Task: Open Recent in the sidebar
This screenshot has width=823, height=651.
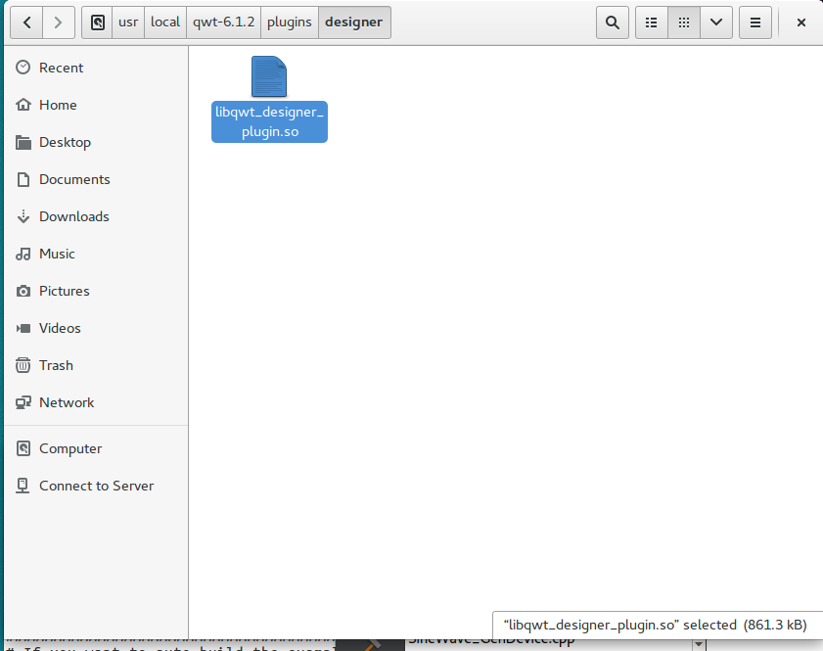Action: (x=96, y=68)
